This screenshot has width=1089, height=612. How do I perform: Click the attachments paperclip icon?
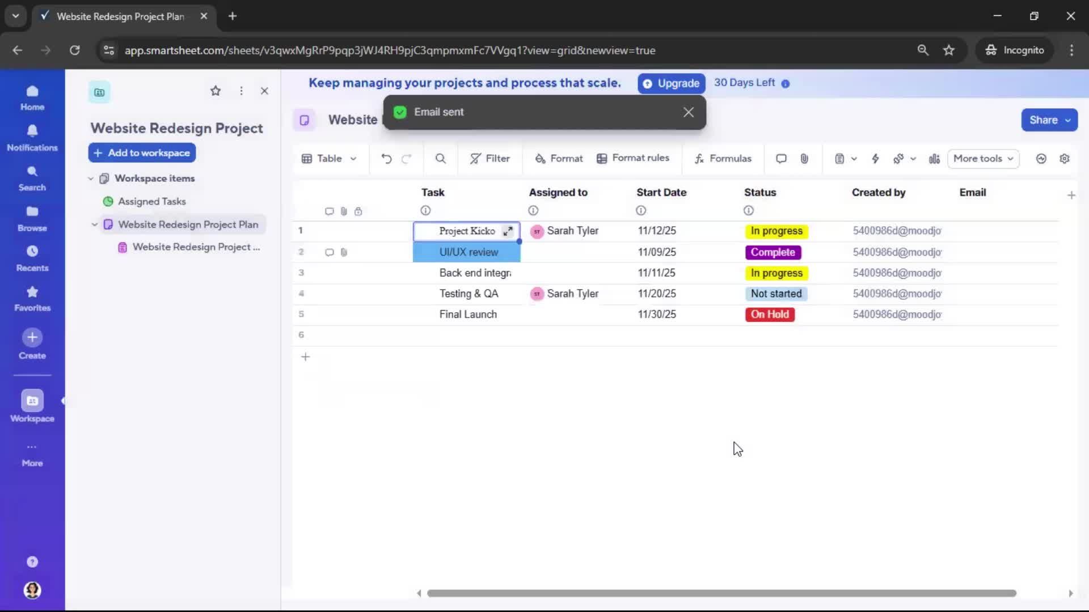pyautogui.click(x=804, y=159)
